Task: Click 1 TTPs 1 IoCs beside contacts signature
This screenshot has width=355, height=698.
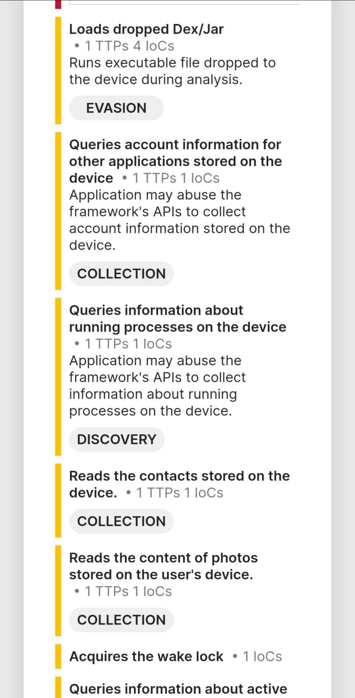Action: coord(174,493)
